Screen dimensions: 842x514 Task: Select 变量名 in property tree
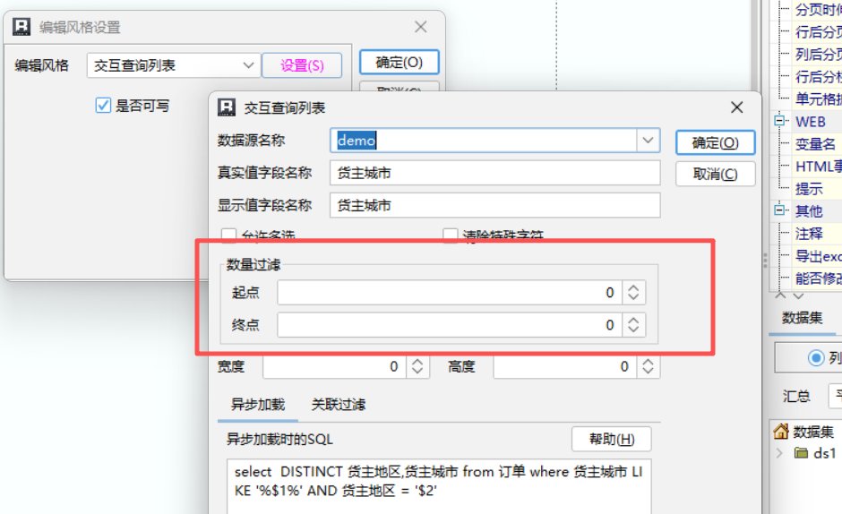[815, 144]
